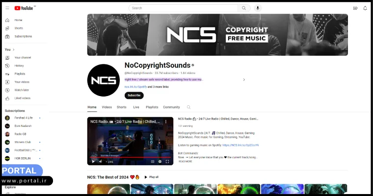Search within the NoCopyrightSounds channel

tap(188, 107)
